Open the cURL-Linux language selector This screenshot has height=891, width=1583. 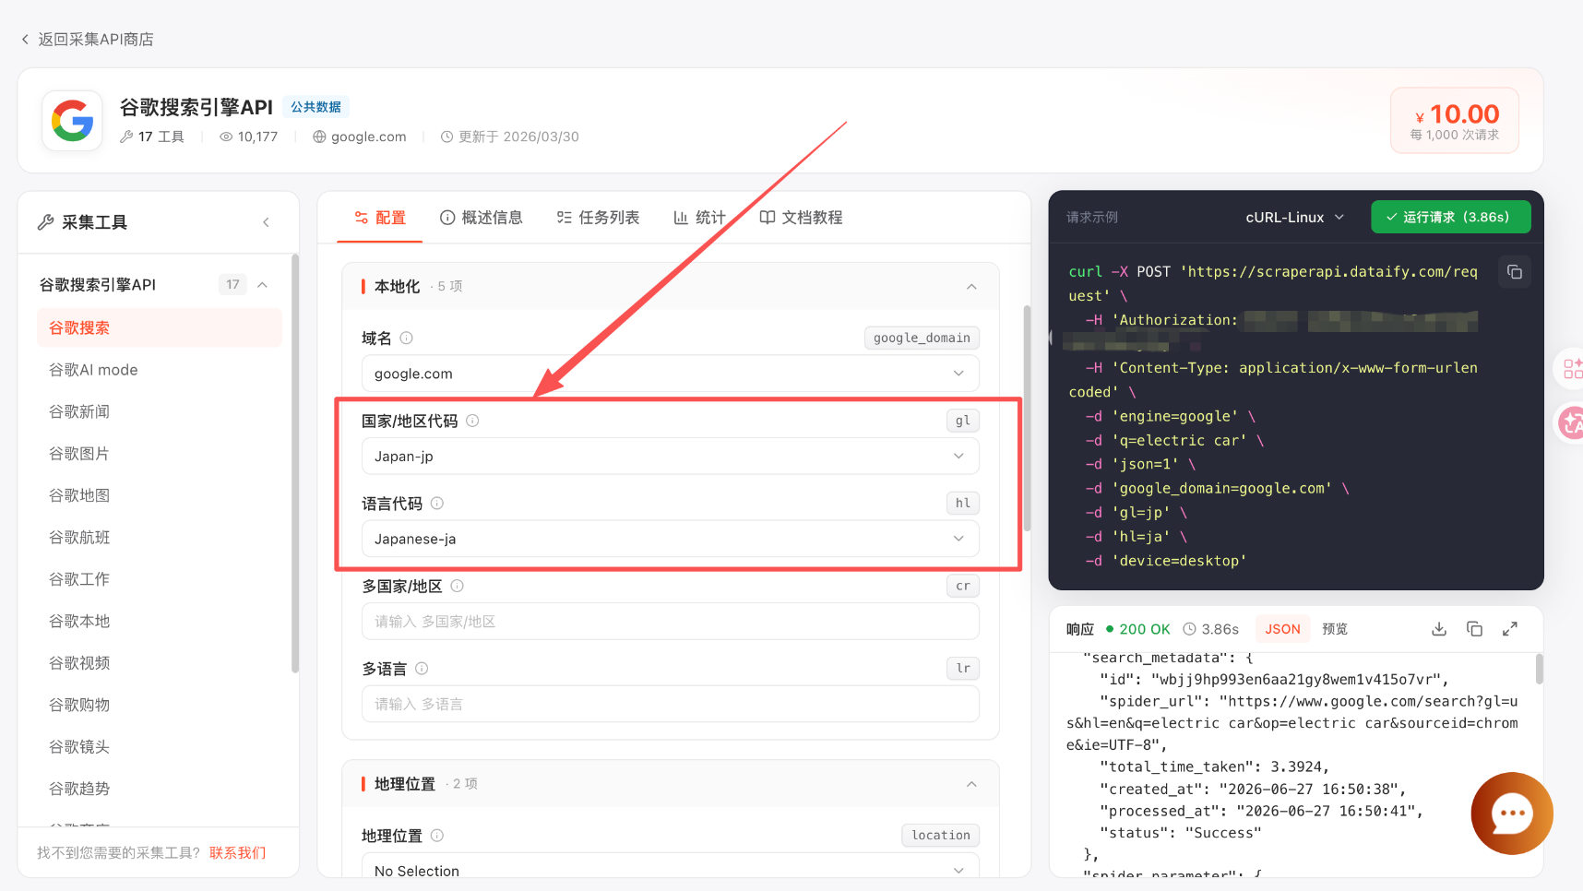click(1294, 218)
